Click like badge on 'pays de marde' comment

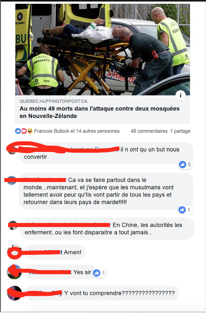pos(185,210)
